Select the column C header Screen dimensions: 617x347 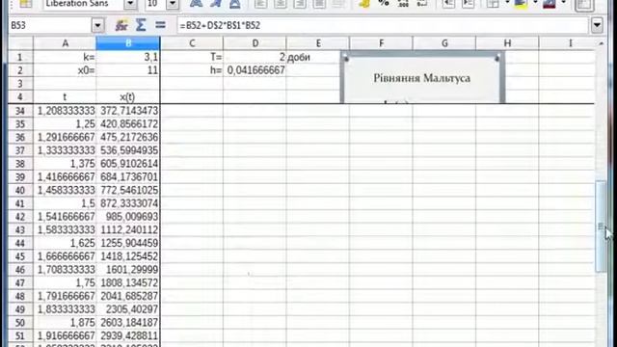pos(192,43)
